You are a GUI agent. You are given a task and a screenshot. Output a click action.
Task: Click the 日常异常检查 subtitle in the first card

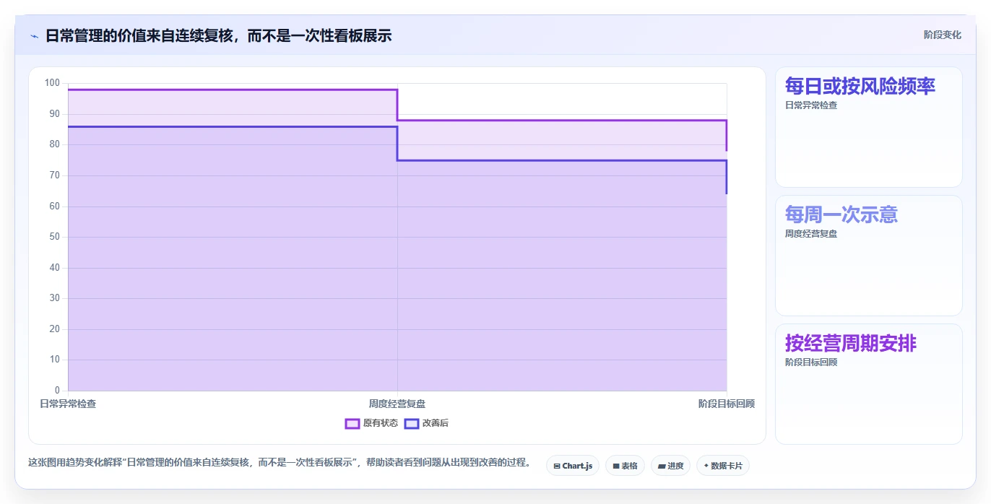pos(811,105)
